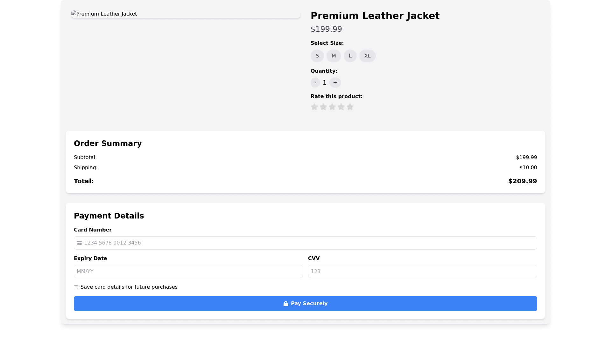611x343 pixels.
Task: Select size M
Action: pos(334,56)
